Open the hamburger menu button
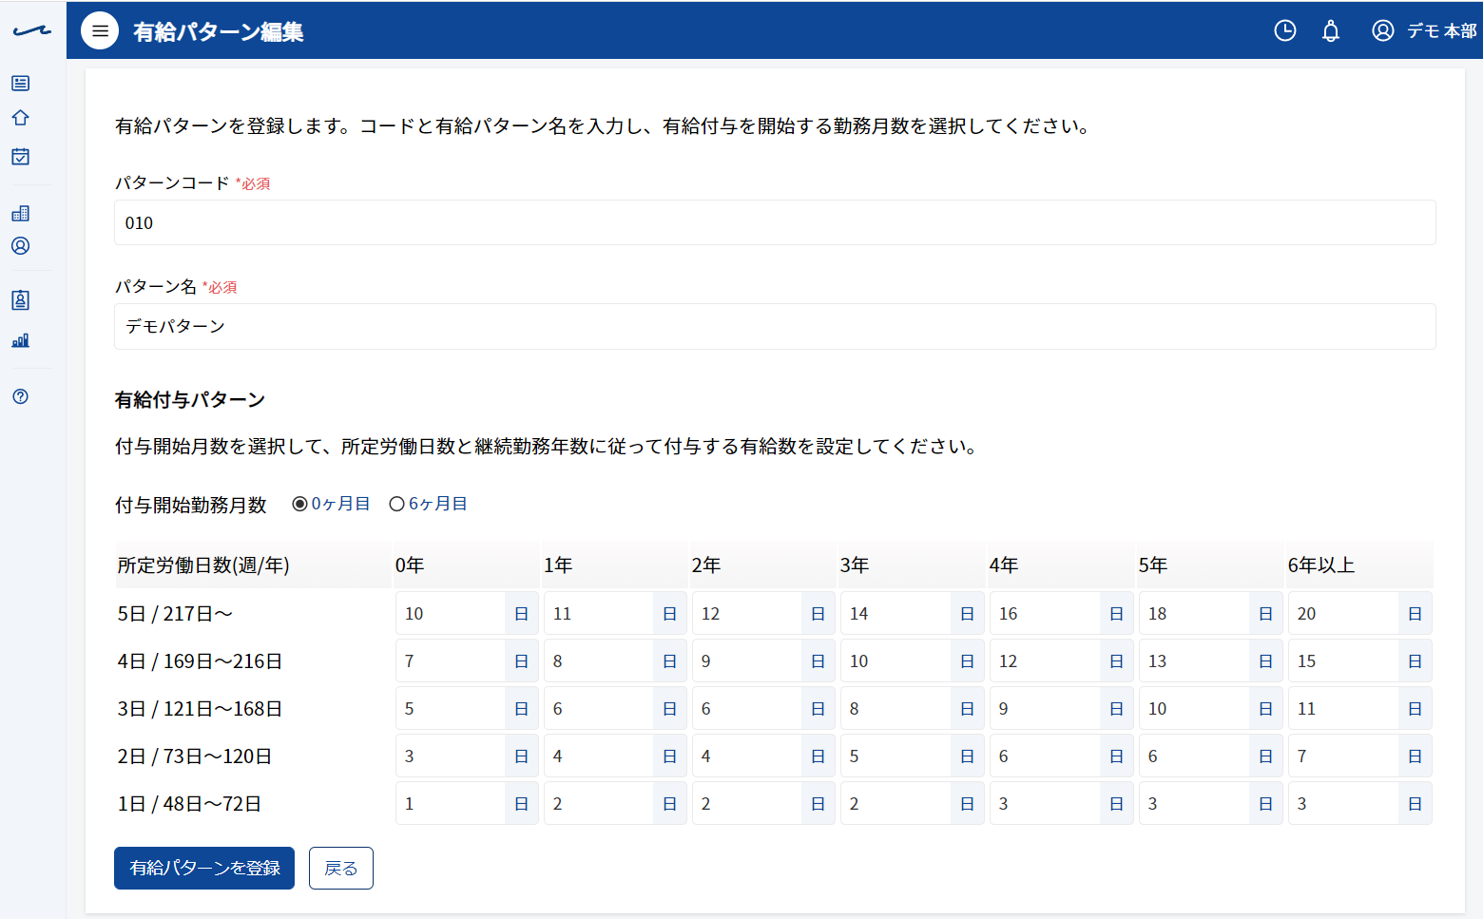Screen dimensions: 1483x919 100,30
